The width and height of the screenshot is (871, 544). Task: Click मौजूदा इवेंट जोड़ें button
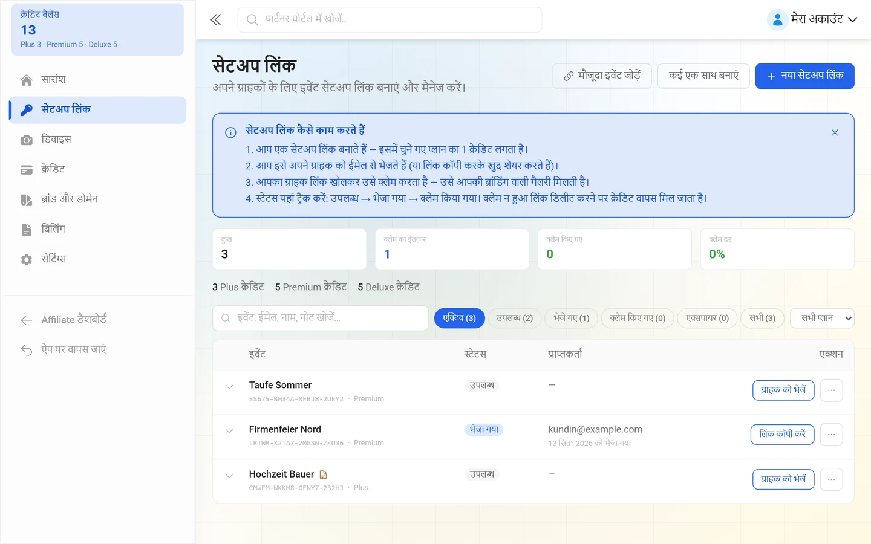click(x=602, y=76)
